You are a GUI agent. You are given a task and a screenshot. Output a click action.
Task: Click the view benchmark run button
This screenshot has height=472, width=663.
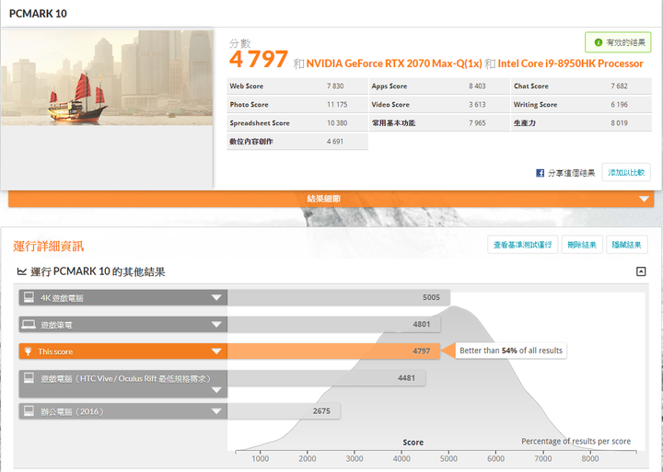click(522, 245)
